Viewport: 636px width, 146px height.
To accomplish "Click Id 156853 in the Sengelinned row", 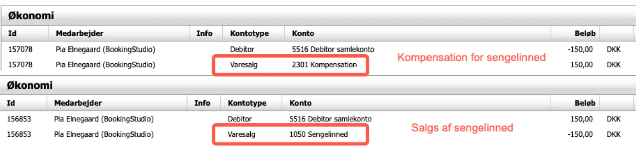I will point(19,134).
